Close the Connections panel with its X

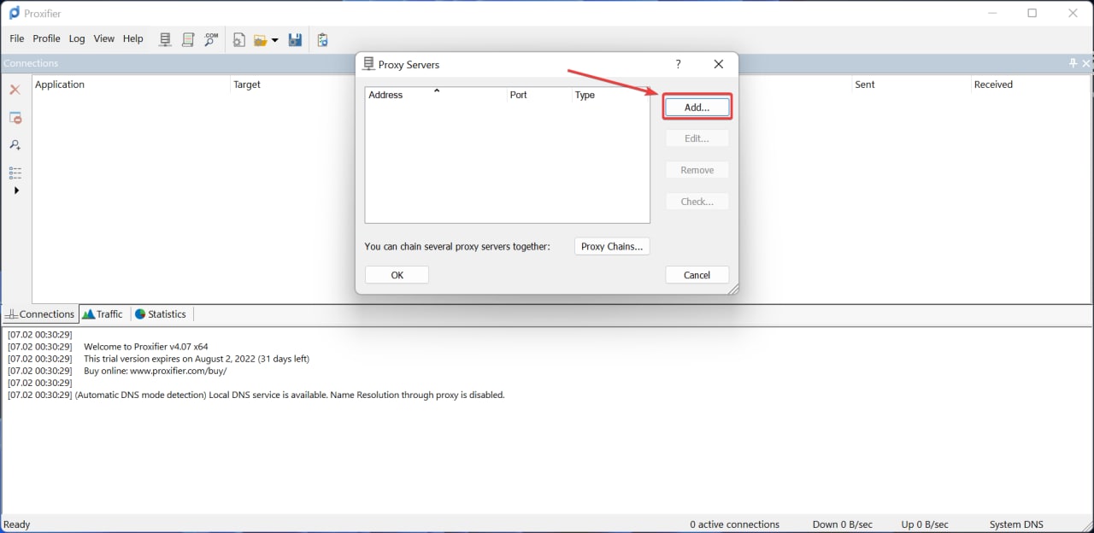tap(1087, 63)
